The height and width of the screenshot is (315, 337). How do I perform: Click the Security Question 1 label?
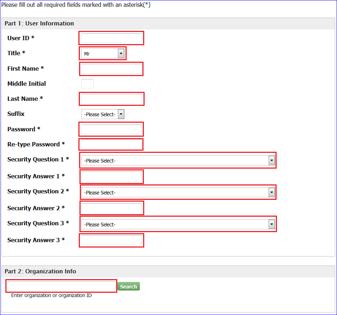[x=38, y=159]
